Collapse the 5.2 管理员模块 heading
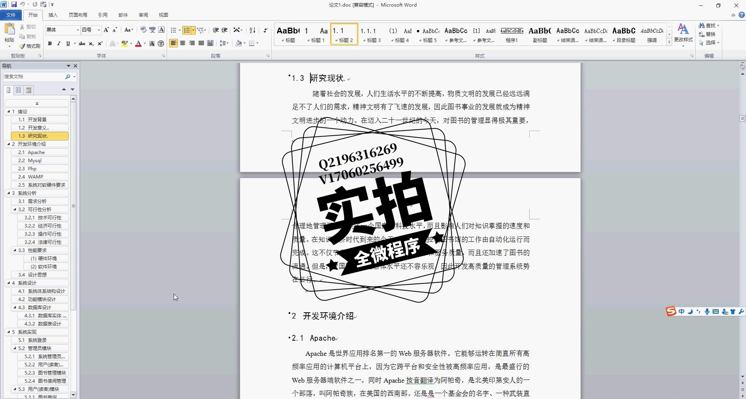This screenshot has width=746, height=399. (15, 348)
